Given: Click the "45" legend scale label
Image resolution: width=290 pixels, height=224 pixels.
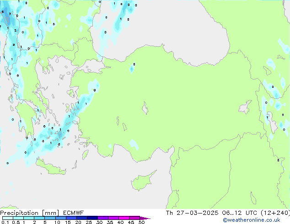Looking at the screenshot, I should tap(131, 222).
